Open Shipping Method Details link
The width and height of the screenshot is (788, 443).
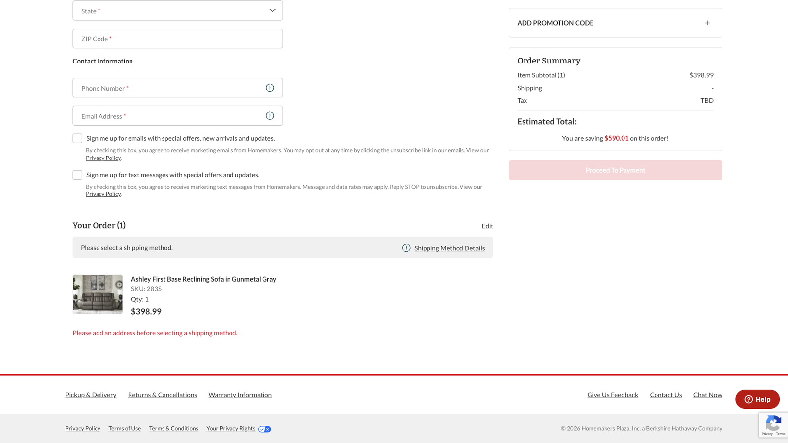[449, 248]
